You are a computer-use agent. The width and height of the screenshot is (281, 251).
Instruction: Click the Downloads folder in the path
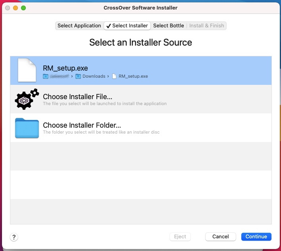click(94, 76)
